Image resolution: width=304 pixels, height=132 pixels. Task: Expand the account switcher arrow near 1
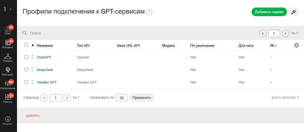(11, 9)
